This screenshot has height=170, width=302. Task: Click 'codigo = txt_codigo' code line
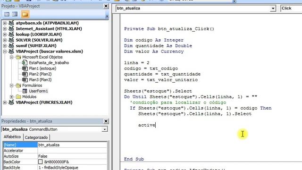[x=151, y=68]
